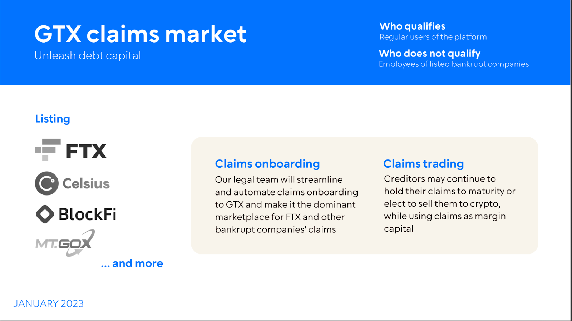Select the Celsius circular C logo
This screenshot has width=572, height=321.
47,183
